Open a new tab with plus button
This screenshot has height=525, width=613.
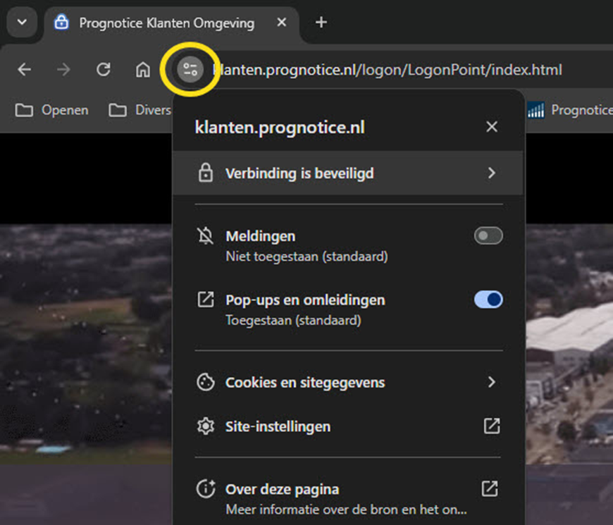321,23
